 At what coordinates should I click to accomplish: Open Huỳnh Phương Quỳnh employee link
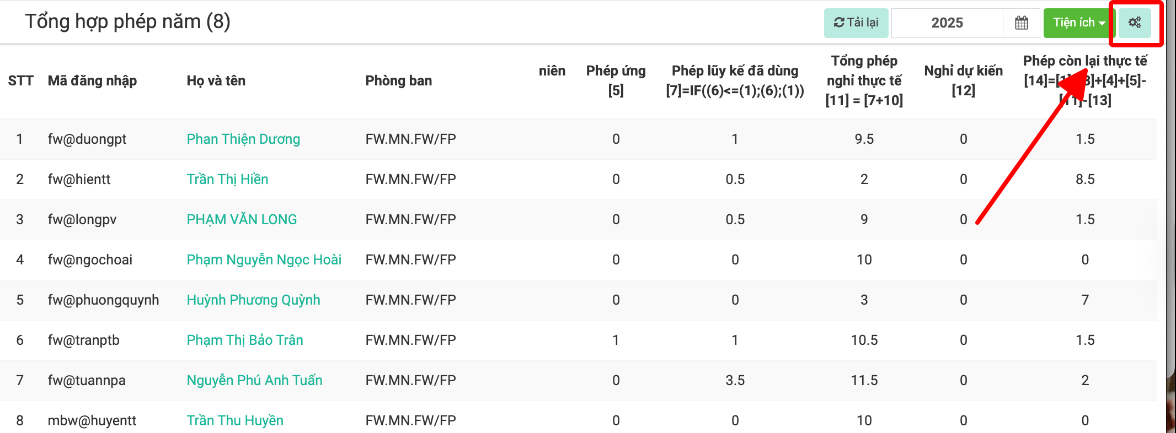pos(253,300)
